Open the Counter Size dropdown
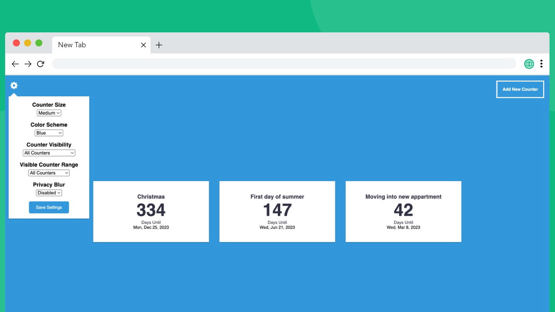The width and height of the screenshot is (555, 312). click(49, 113)
